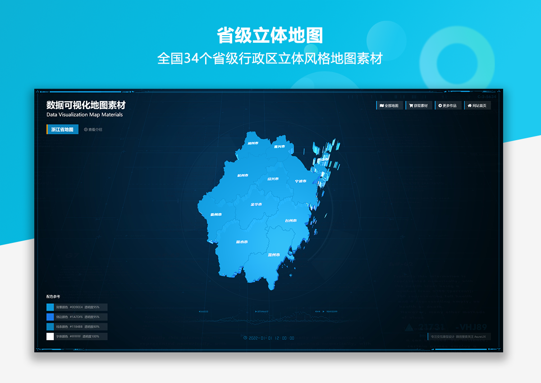The height and width of the screenshot is (383, 541).
Task: Pick the 侧边颜色 #1A7DF6 color swatch
Action: click(x=50, y=317)
